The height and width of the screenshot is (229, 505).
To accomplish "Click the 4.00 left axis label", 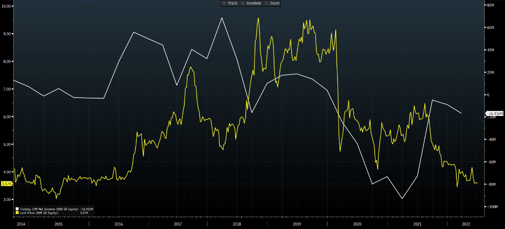I will coord(8,172).
